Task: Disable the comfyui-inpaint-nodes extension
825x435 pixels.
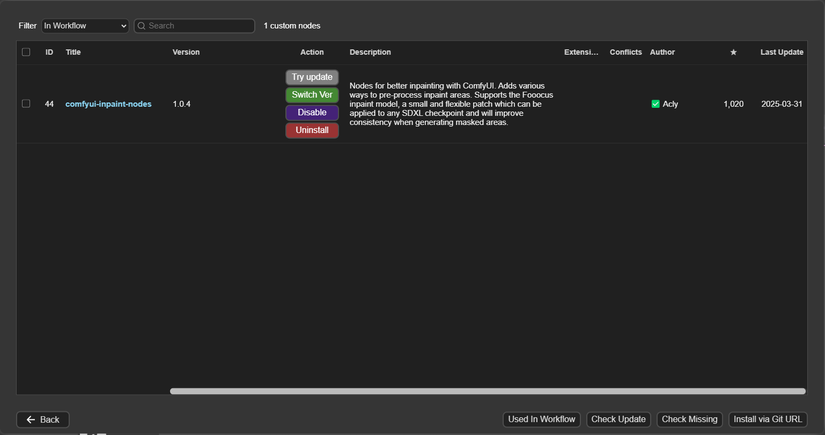Action: coord(312,113)
